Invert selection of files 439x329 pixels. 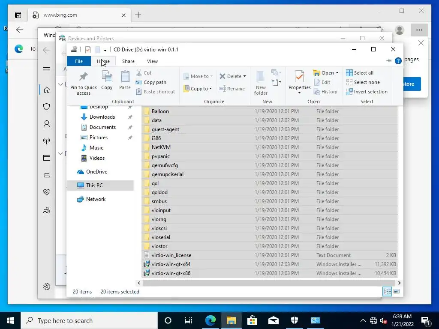367,92
